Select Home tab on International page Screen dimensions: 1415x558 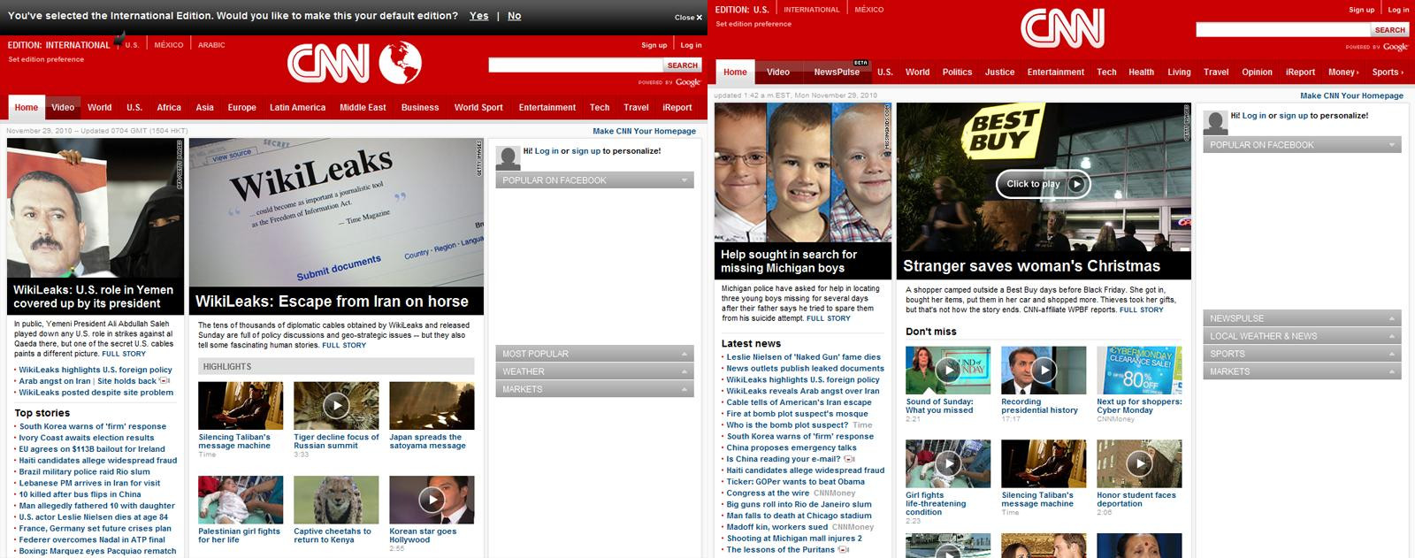27,108
